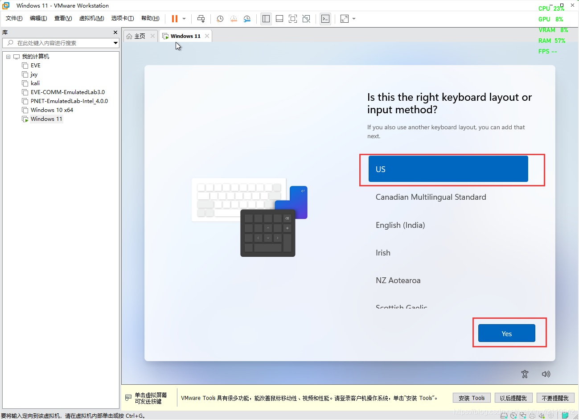Select PNET-EmulatedLab-Intel_4.0.0 in the library
Viewport: 579px width, 420px height.
click(x=69, y=101)
